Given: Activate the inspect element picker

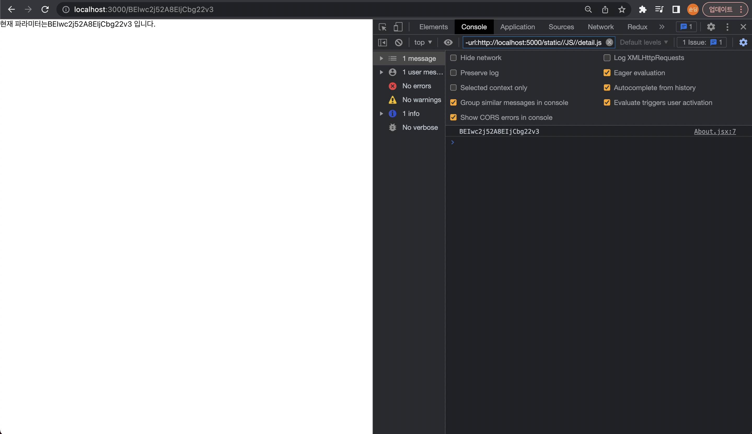Looking at the screenshot, I should click(x=383, y=27).
